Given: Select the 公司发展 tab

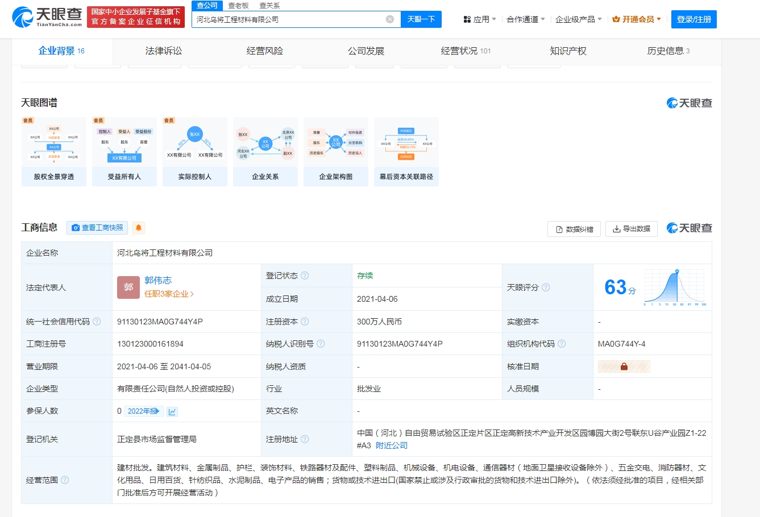Looking at the screenshot, I should point(366,51).
